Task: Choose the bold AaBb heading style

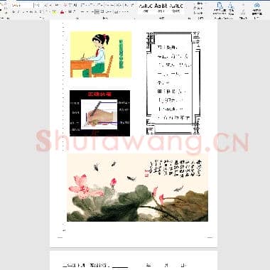Action: [161, 8]
